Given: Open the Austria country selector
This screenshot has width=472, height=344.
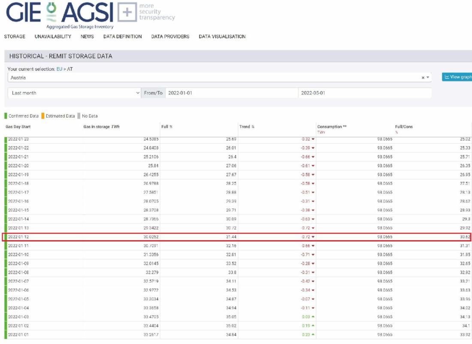Looking at the screenshot, I should coord(219,78).
